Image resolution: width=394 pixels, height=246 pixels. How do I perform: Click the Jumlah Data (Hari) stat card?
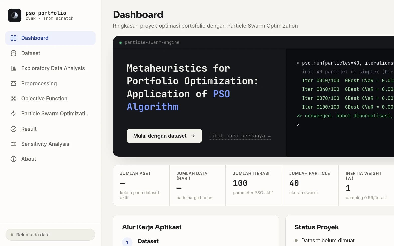197,185
